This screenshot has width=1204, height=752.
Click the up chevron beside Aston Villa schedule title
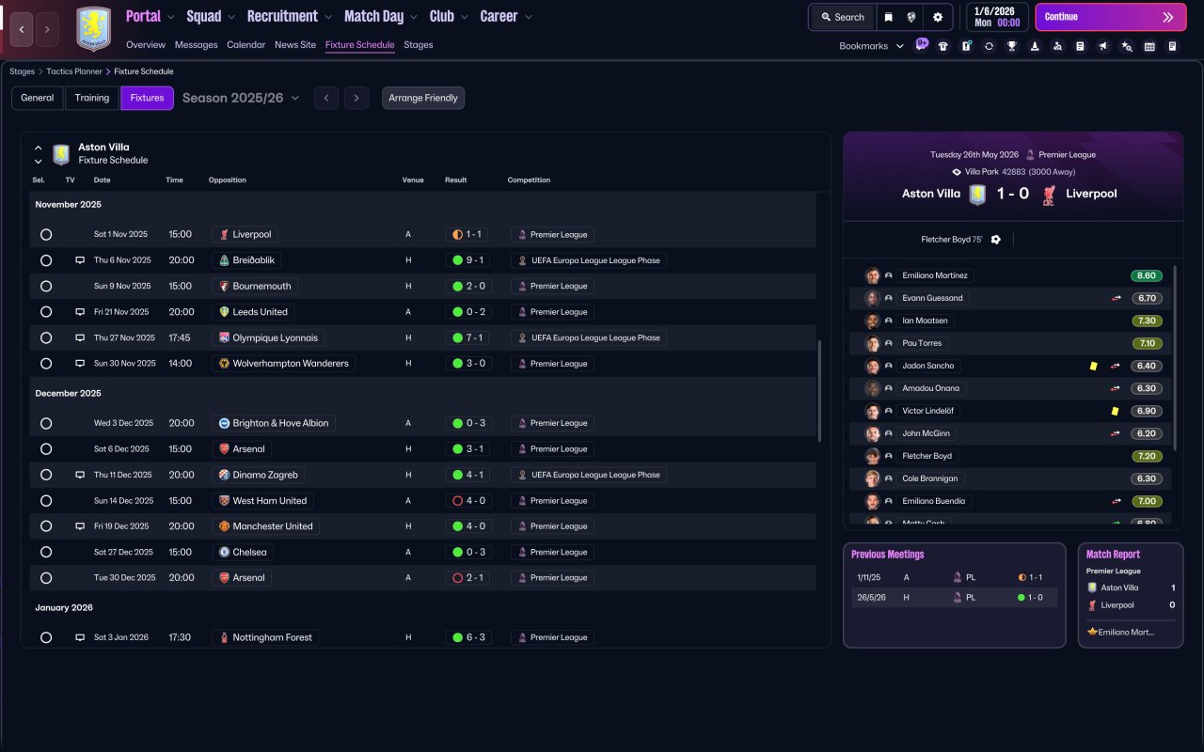(x=39, y=148)
